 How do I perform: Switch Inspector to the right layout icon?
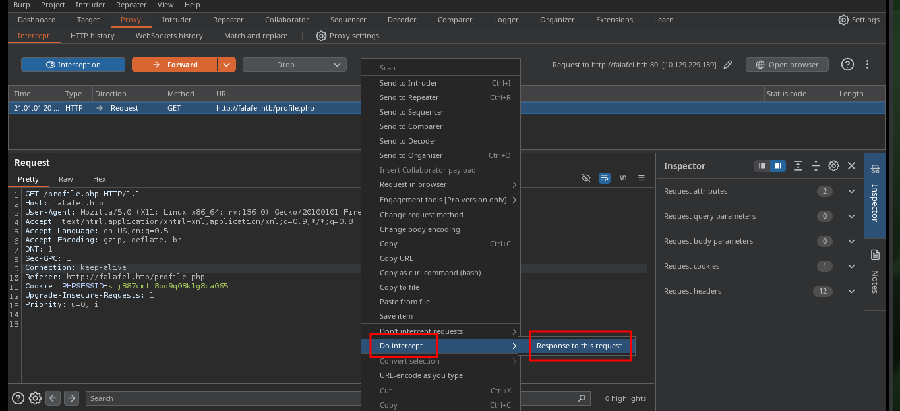[778, 166]
